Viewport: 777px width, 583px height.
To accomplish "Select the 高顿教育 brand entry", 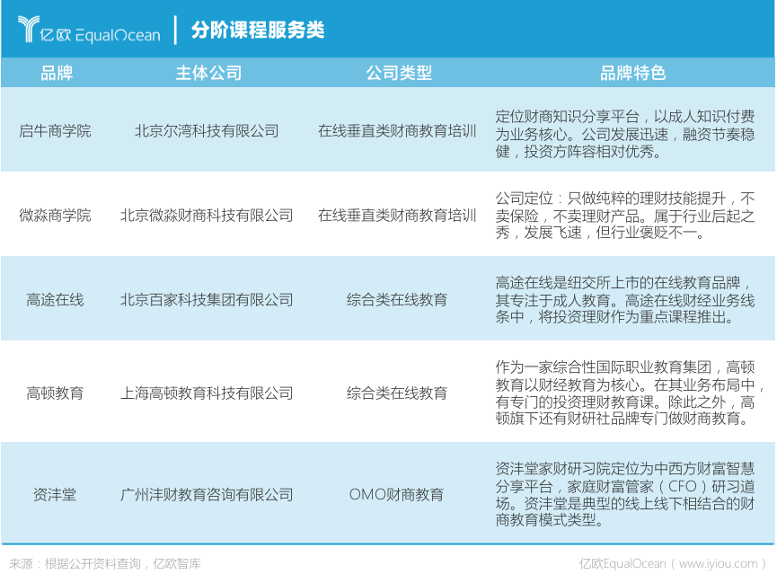I will [x=54, y=393].
